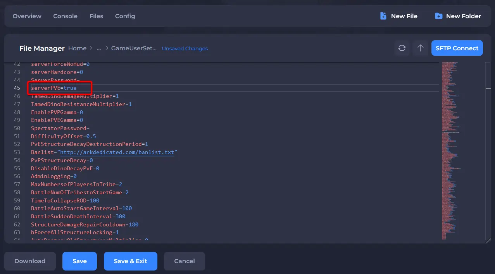Screen dimensions: 495x274
Task: Click the AdminLogging=0 line
Action: pos(54,176)
